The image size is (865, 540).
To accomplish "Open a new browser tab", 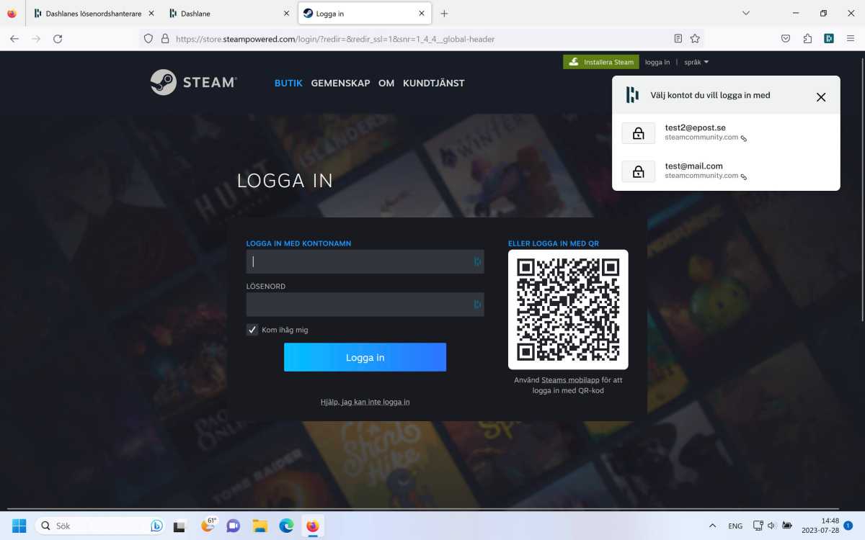I will click(x=444, y=13).
